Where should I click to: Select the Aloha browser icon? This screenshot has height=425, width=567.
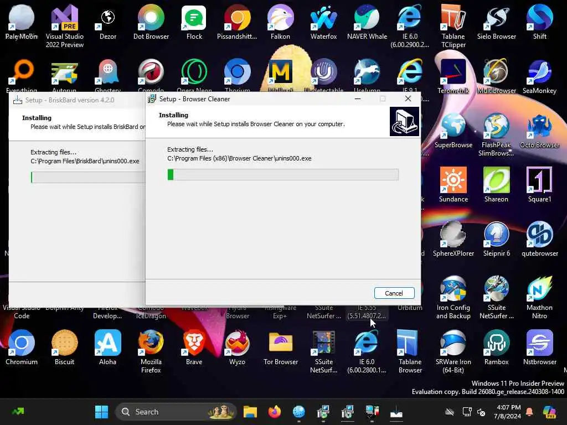(x=108, y=348)
